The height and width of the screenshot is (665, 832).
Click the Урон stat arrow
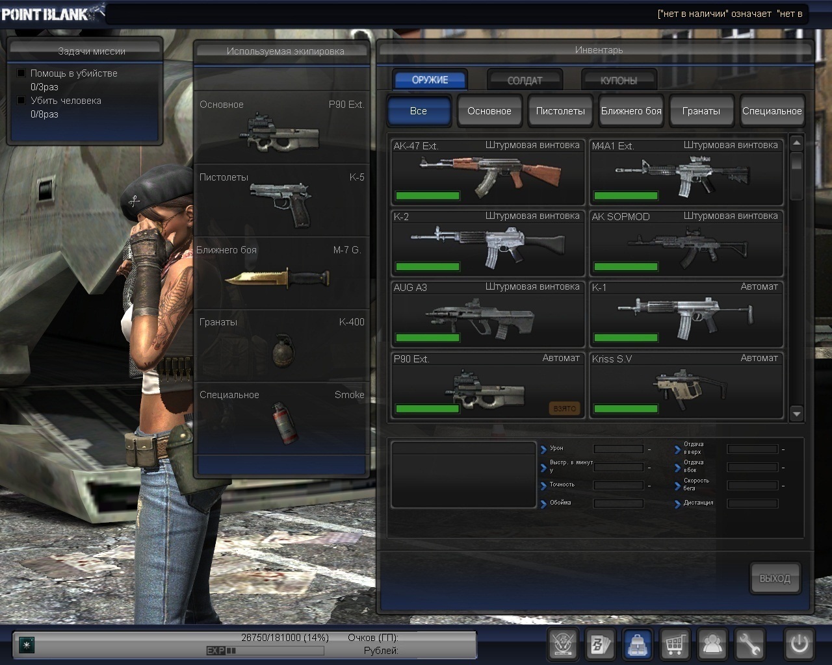pyautogui.click(x=543, y=449)
